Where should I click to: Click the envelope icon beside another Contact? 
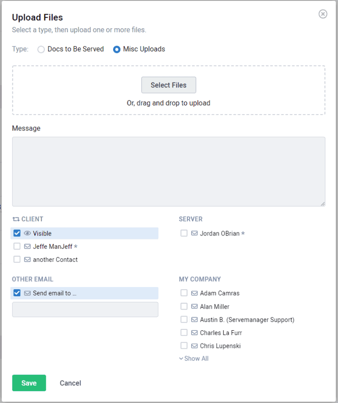[x=27, y=260]
